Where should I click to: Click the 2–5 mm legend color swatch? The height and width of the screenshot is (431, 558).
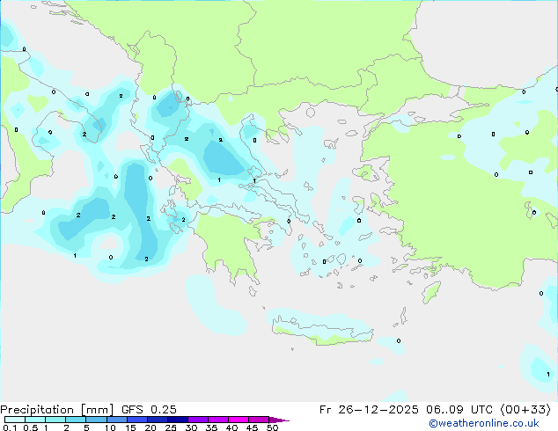(x=76, y=420)
